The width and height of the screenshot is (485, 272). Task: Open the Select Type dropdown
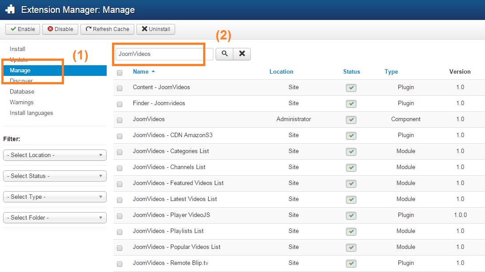(55, 197)
